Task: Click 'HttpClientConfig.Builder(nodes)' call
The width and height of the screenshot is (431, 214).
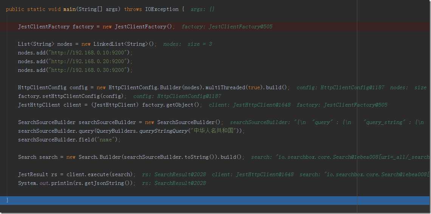Action: [x=157, y=87]
